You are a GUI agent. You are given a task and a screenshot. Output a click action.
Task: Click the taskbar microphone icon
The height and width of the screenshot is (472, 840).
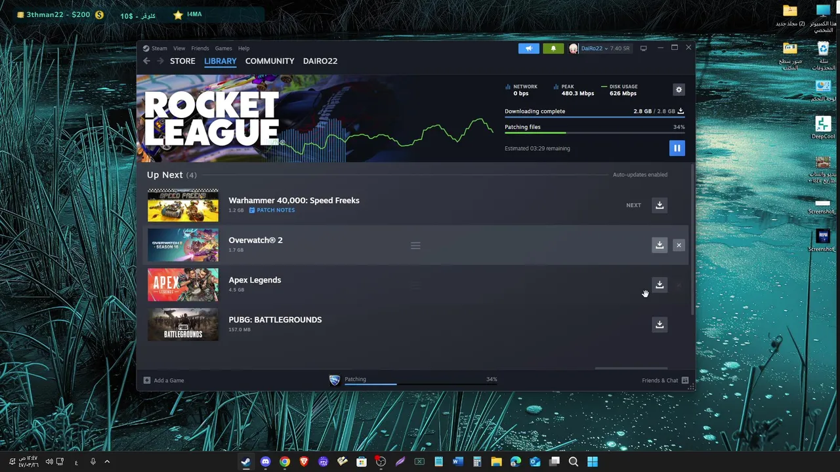point(93,462)
